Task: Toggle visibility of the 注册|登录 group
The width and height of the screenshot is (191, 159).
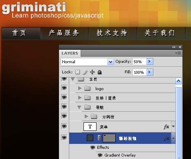Action: click(x=64, y=97)
